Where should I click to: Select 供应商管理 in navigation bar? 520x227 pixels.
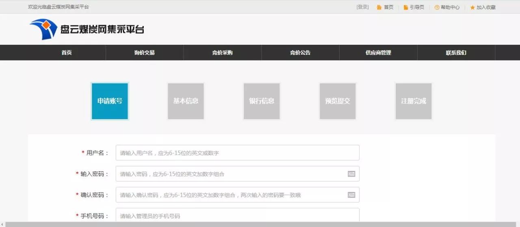(378, 52)
